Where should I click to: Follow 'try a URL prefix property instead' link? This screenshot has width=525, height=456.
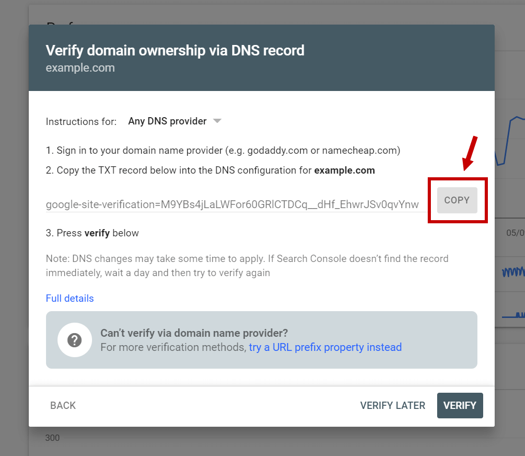[x=325, y=347]
